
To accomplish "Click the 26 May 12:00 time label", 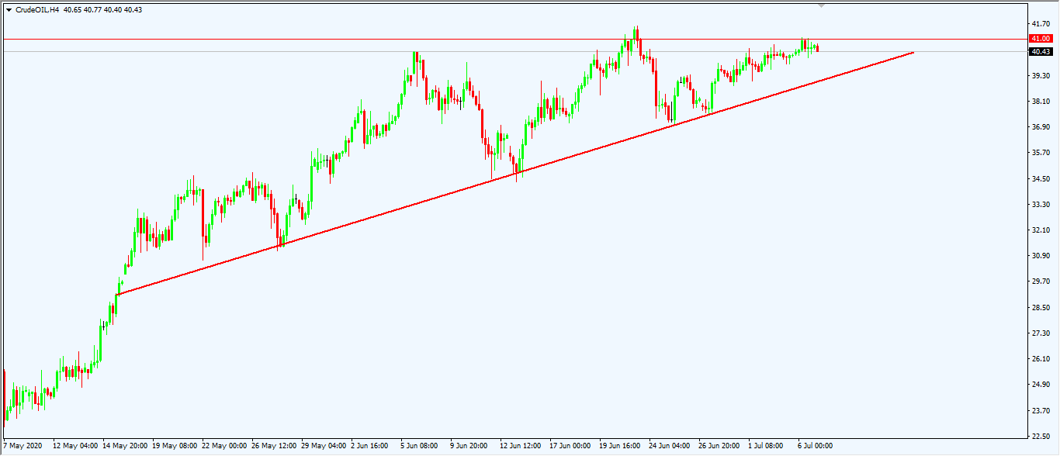I will click(274, 446).
